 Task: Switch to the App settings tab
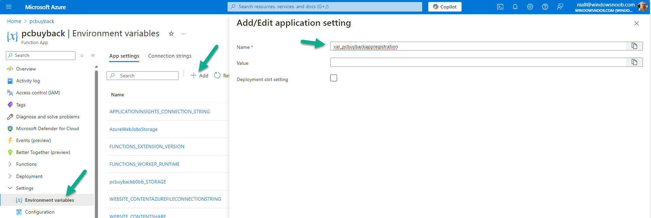(124, 56)
